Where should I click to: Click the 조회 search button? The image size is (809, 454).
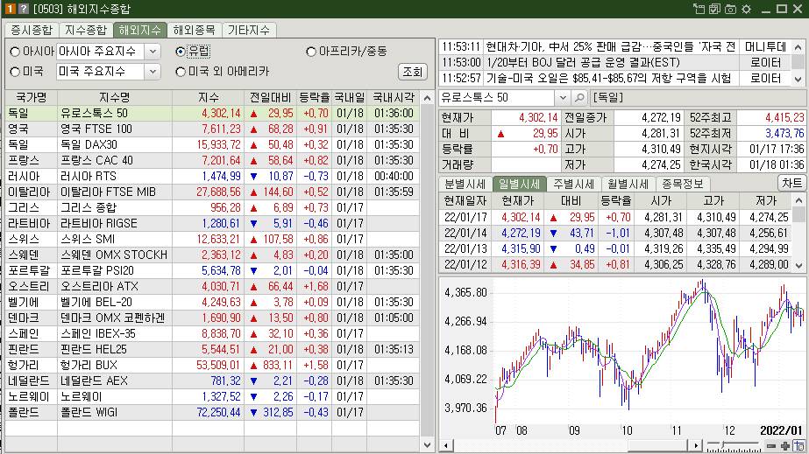point(412,72)
